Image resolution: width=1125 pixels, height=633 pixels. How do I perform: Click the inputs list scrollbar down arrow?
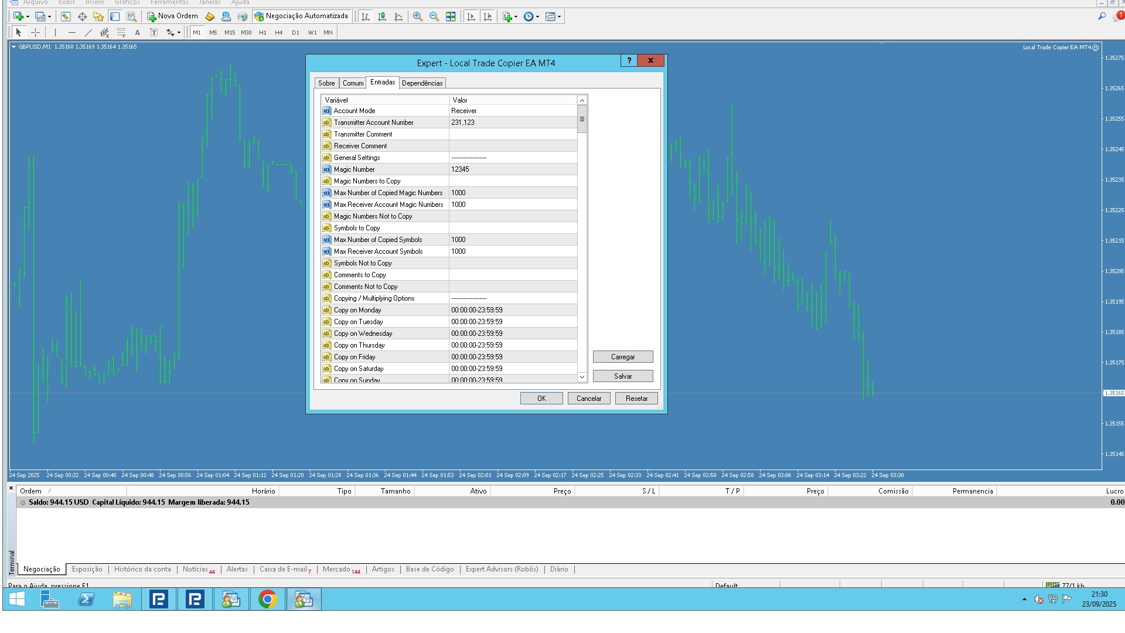pyautogui.click(x=582, y=377)
